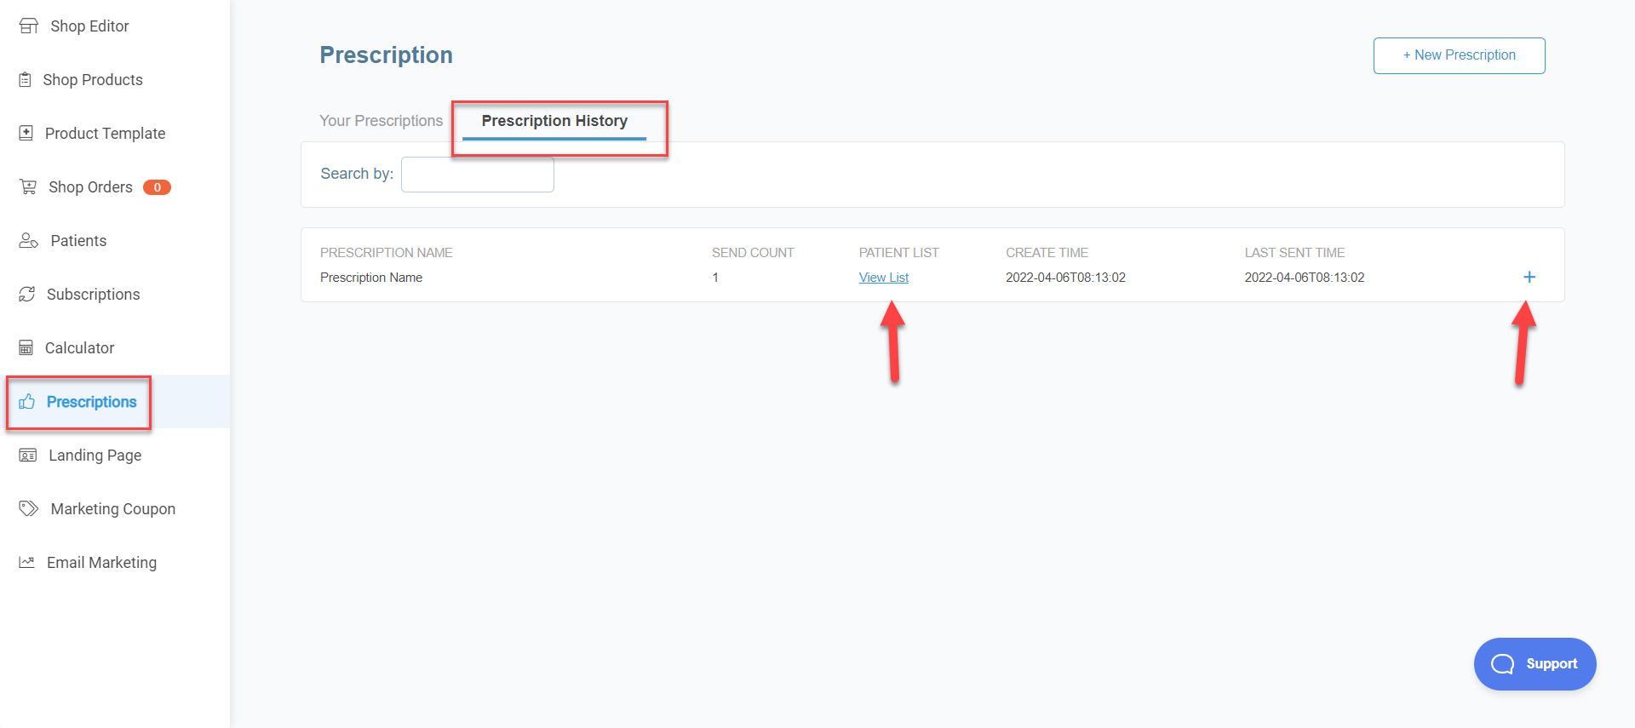The width and height of the screenshot is (1635, 728).
Task: Expand the Prescription Name row with plus
Action: [1529, 277]
